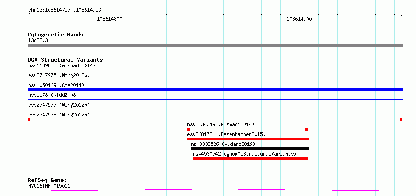
Task: Click the thick blue nsv1050169 variant bar
Action: [215, 90]
